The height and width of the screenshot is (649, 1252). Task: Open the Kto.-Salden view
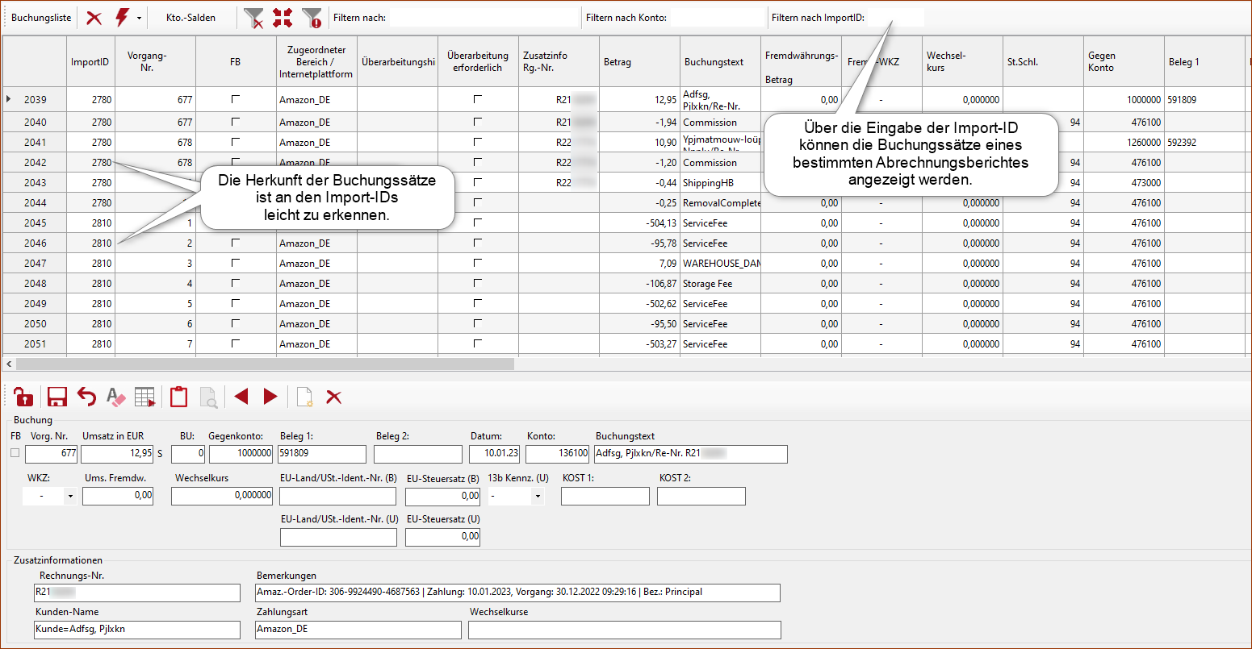[x=191, y=18]
